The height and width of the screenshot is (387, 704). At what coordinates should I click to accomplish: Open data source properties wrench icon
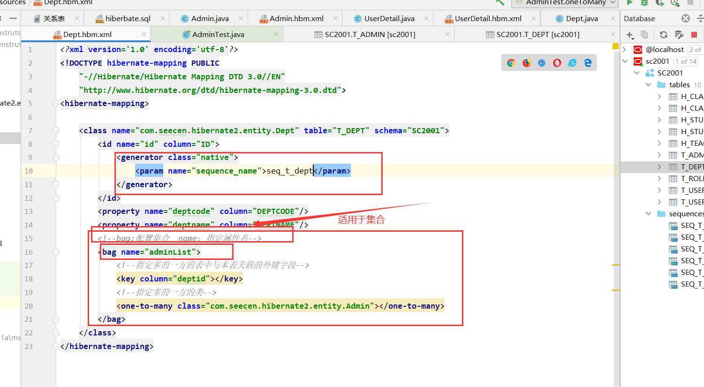click(x=679, y=35)
